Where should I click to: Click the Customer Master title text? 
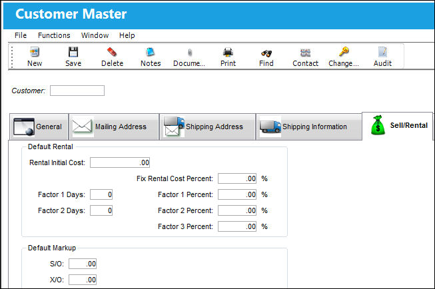click(71, 14)
